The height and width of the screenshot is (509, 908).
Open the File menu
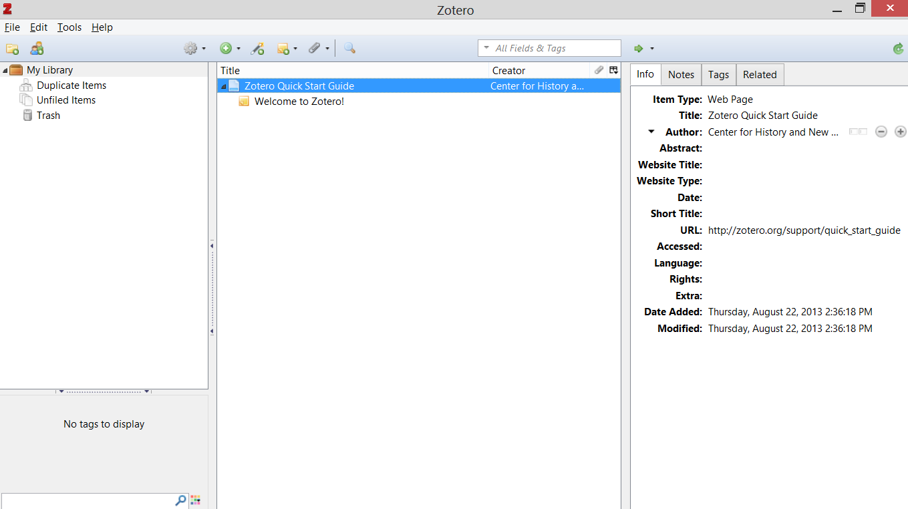(x=12, y=27)
